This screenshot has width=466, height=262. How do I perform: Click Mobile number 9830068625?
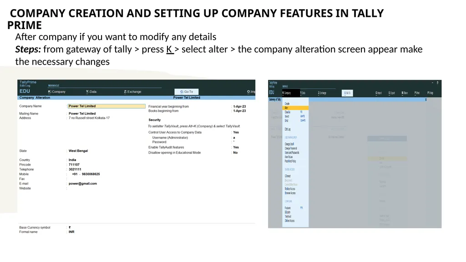pyautogui.click(x=91, y=174)
